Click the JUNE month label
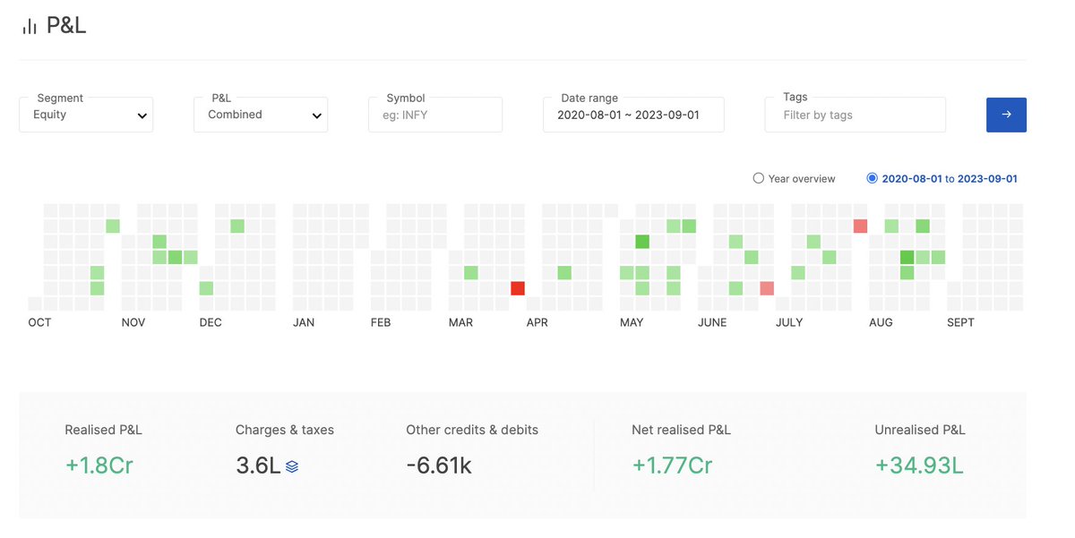The width and height of the screenshot is (1075, 538). coord(712,322)
